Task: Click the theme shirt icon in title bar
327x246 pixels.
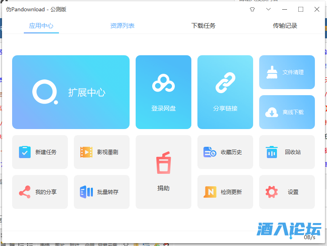Action: click(x=252, y=9)
